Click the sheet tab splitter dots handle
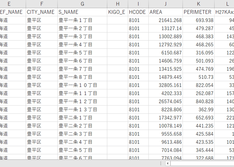 click(x=161, y=163)
